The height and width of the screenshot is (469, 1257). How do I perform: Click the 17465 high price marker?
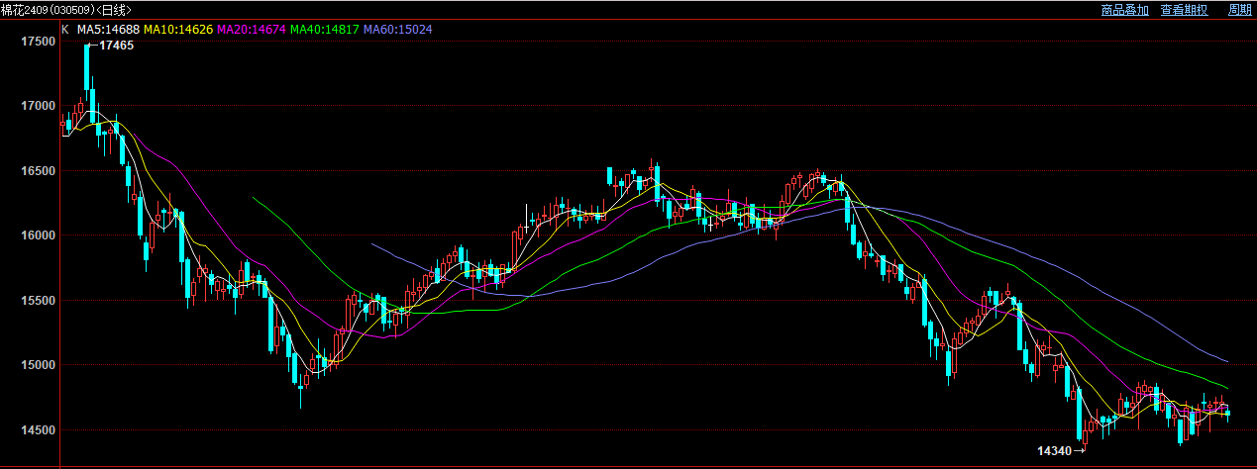click(x=117, y=46)
